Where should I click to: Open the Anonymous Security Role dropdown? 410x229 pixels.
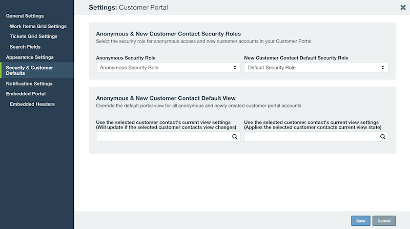tap(168, 68)
